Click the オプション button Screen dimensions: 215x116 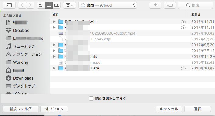54,109
